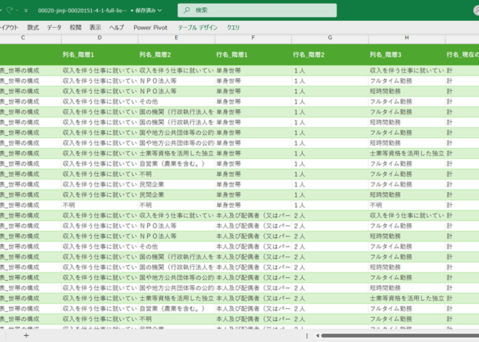Viewport: 479px width, 342px height.
Task: Open Customize Quick Access Toolbar dropdown
Action: coord(26,10)
